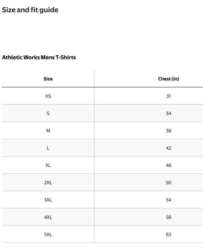This screenshot has height=249, width=203.
Task: Click chest value 31
Action: click(x=168, y=96)
